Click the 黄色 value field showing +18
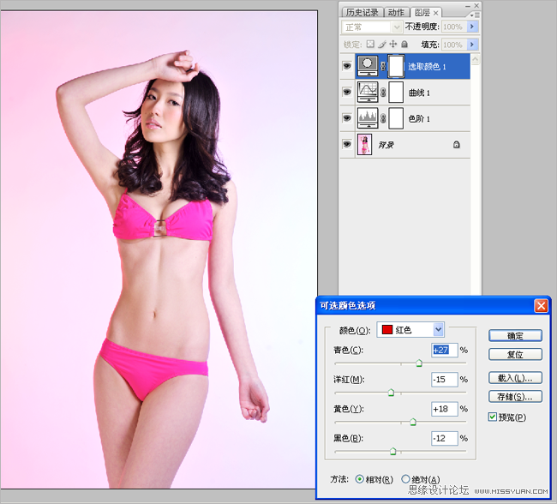557x504 pixels. coord(445,409)
